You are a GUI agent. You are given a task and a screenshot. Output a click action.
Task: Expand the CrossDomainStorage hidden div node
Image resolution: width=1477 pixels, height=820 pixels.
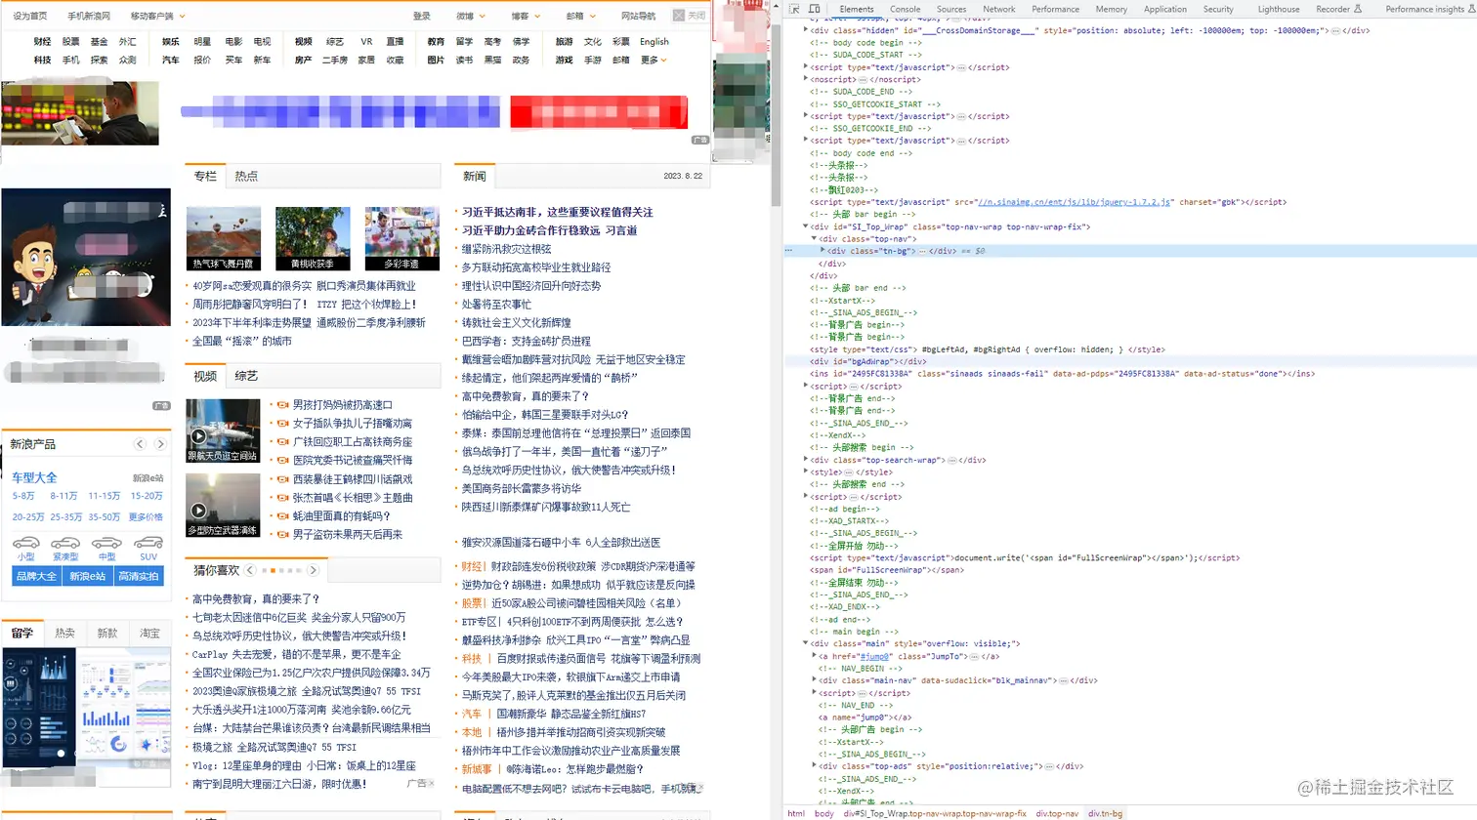point(806,30)
